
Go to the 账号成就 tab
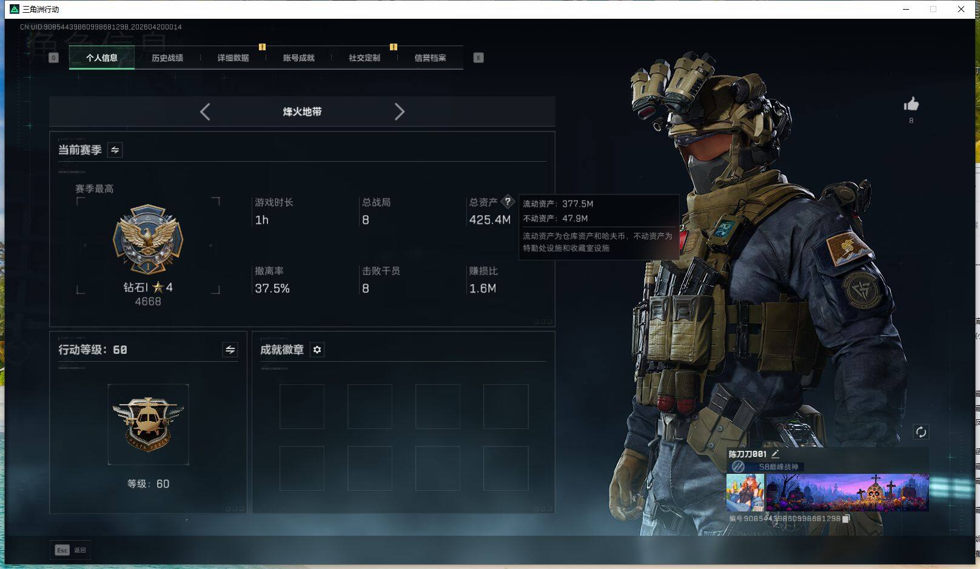pyautogui.click(x=298, y=58)
